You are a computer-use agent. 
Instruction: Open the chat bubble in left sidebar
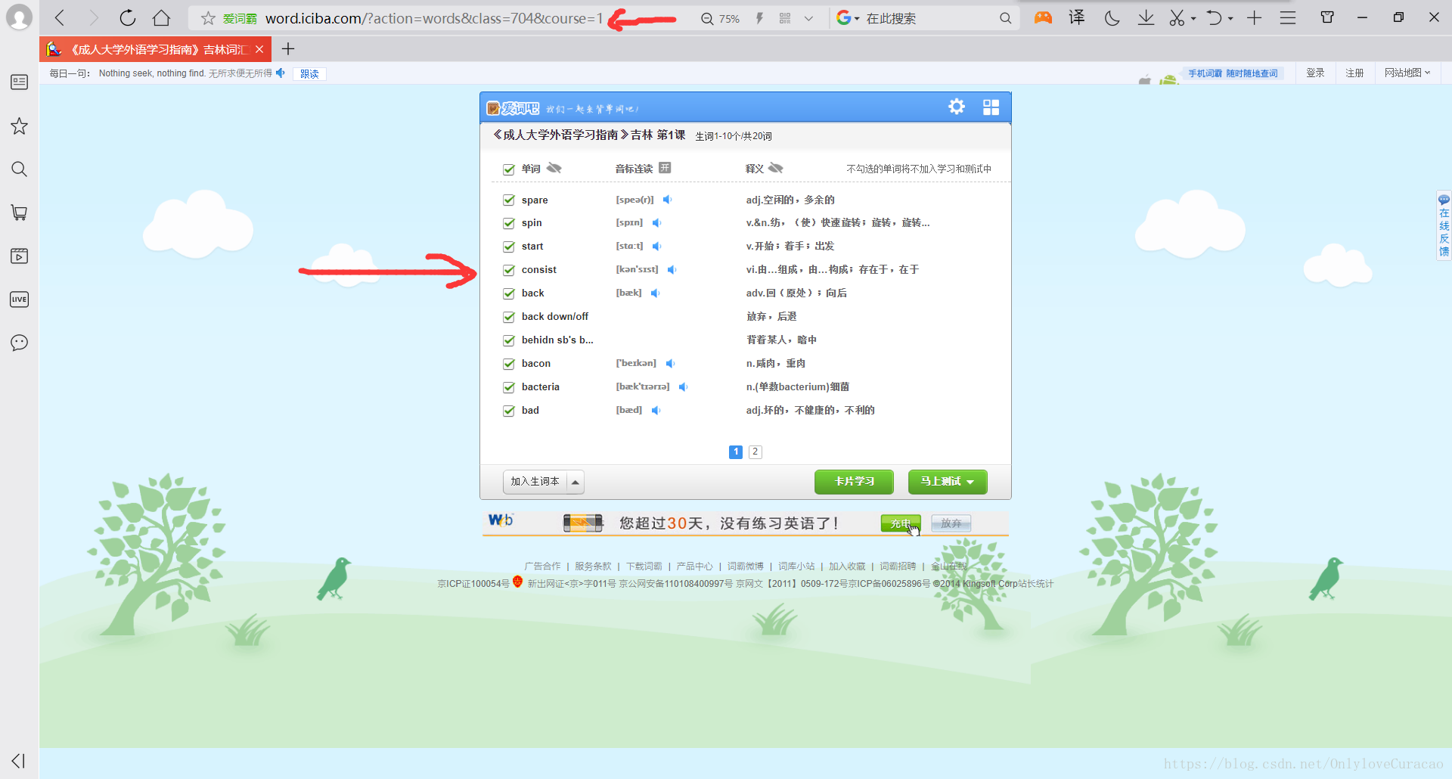pos(19,343)
